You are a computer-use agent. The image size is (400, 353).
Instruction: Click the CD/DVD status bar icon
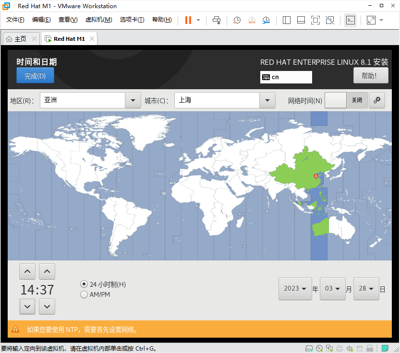click(319, 348)
